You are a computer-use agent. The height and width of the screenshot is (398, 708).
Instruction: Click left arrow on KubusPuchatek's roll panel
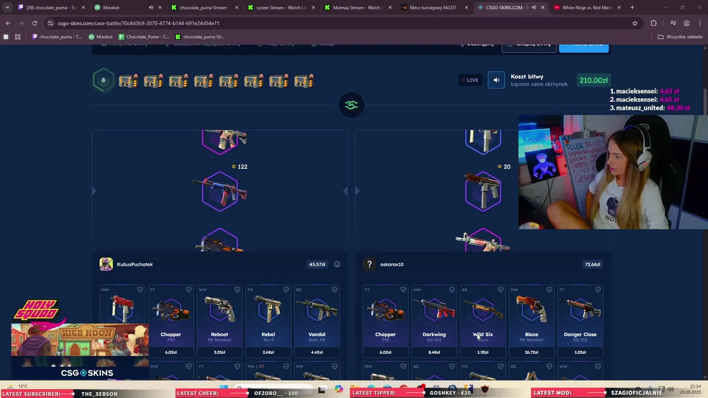93,191
